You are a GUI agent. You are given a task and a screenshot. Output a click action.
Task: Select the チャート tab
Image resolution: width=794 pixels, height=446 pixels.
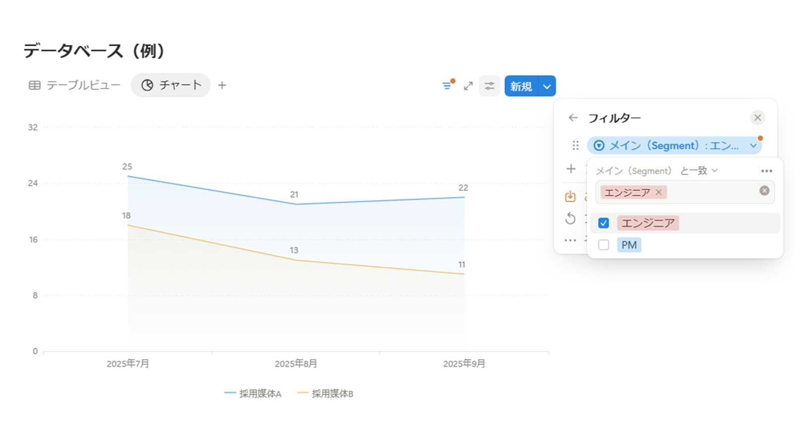point(171,85)
